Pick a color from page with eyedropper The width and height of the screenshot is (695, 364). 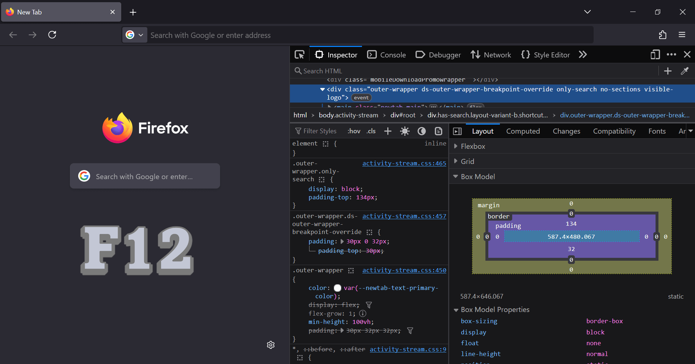coord(685,71)
